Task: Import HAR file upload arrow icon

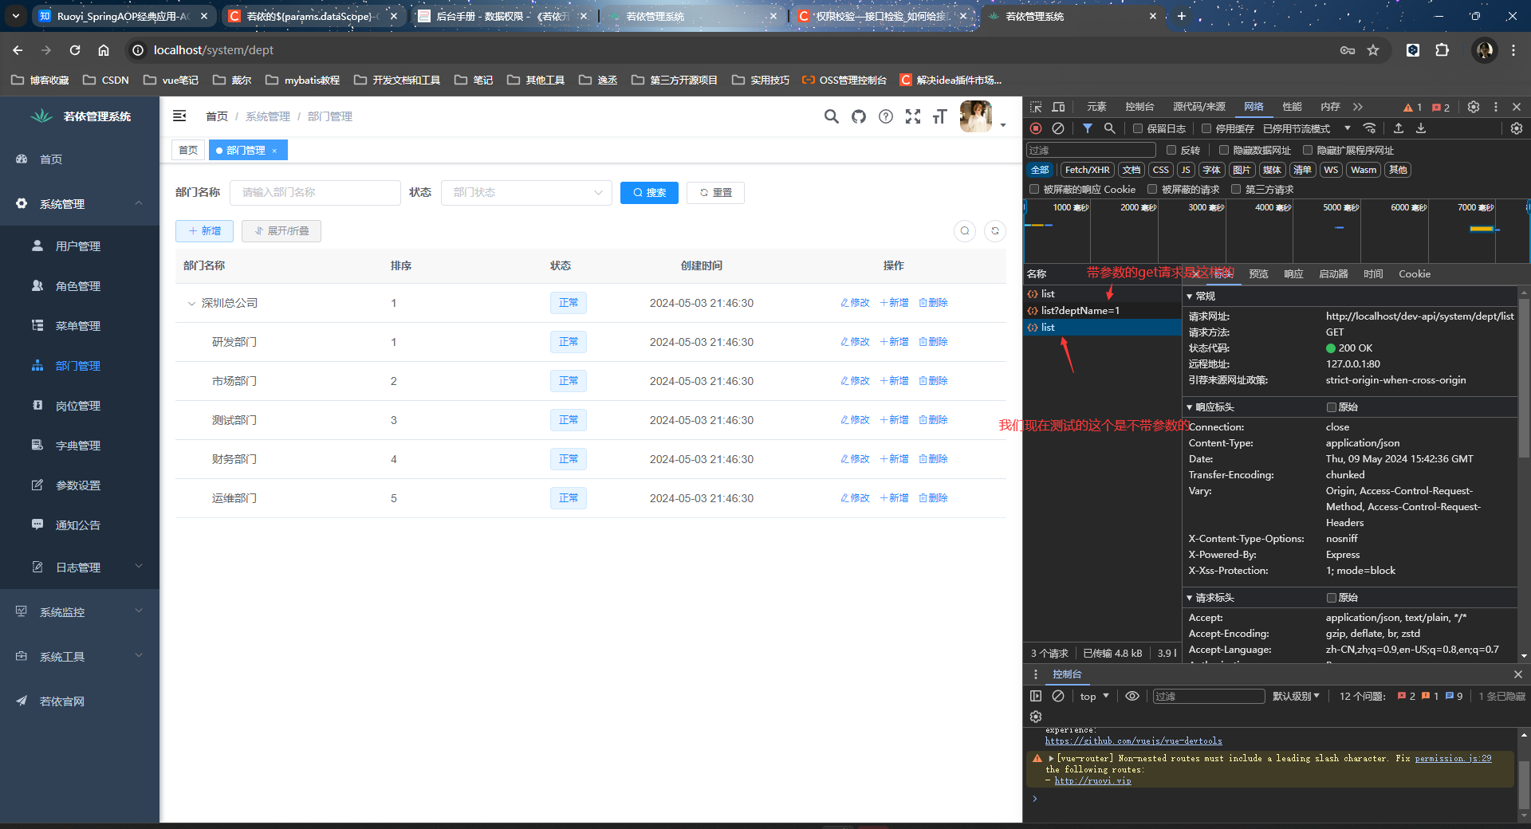Action: [x=1399, y=128]
